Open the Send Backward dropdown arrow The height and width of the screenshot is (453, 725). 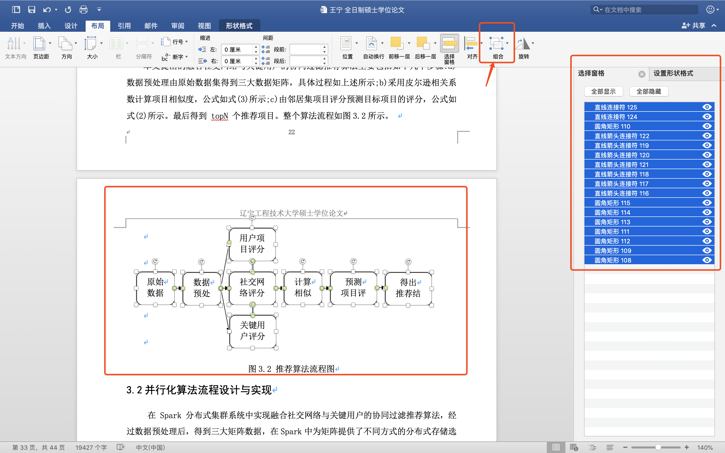click(435, 43)
